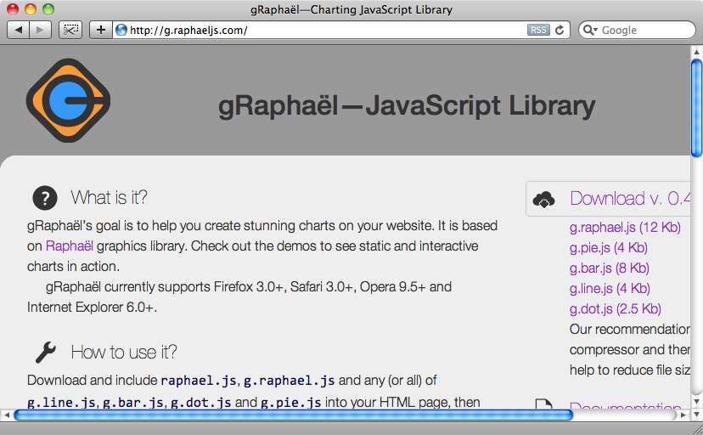Click the text 'Internet Explorer 6.0+.'
703x435 pixels.
pos(92,308)
